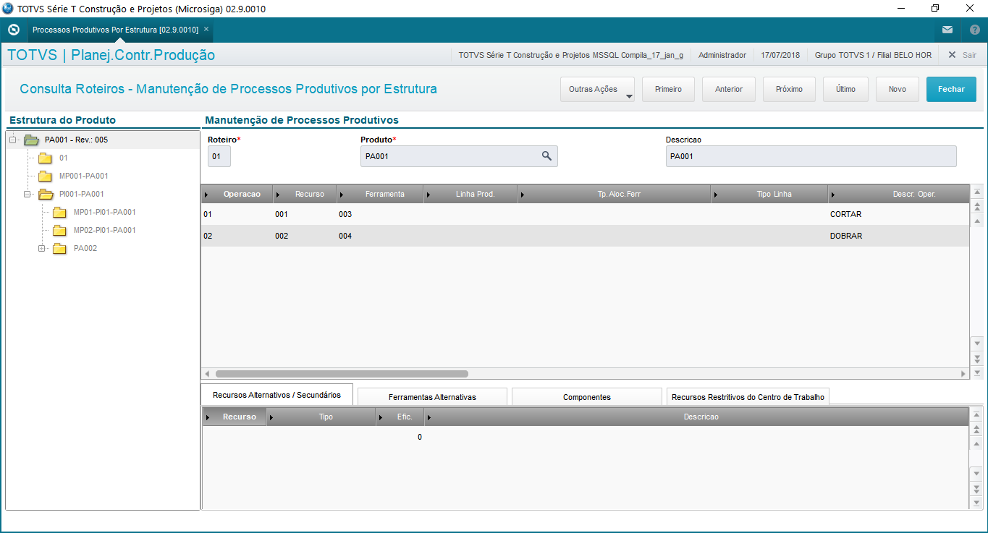The width and height of the screenshot is (988, 533).
Task: Click the folder icon beside PA002
Action: pyautogui.click(x=60, y=248)
